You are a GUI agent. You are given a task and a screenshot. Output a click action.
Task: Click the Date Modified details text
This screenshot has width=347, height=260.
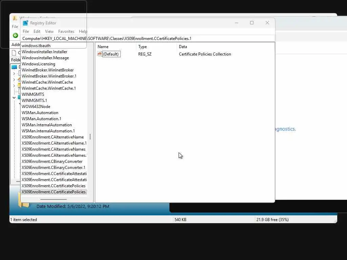[73, 206]
